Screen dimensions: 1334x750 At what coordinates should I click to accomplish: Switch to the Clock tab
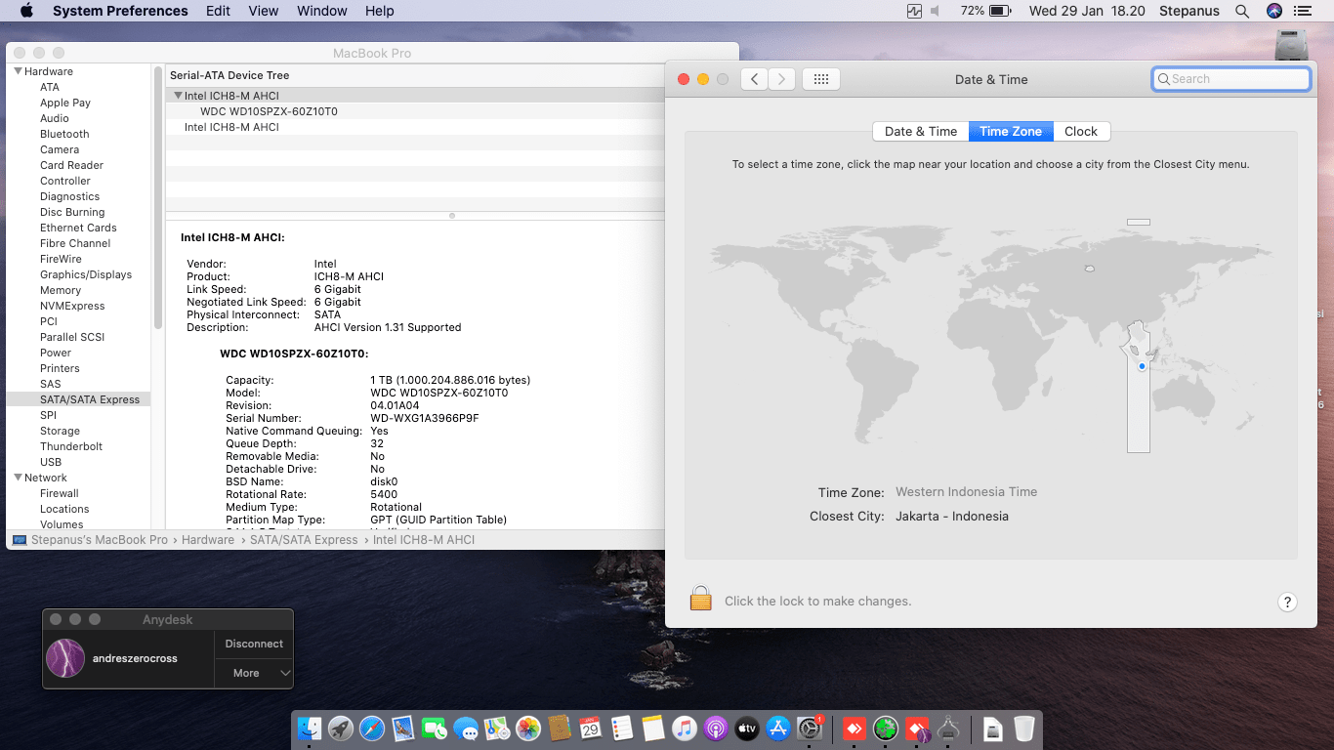click(x=1081, y=131)
